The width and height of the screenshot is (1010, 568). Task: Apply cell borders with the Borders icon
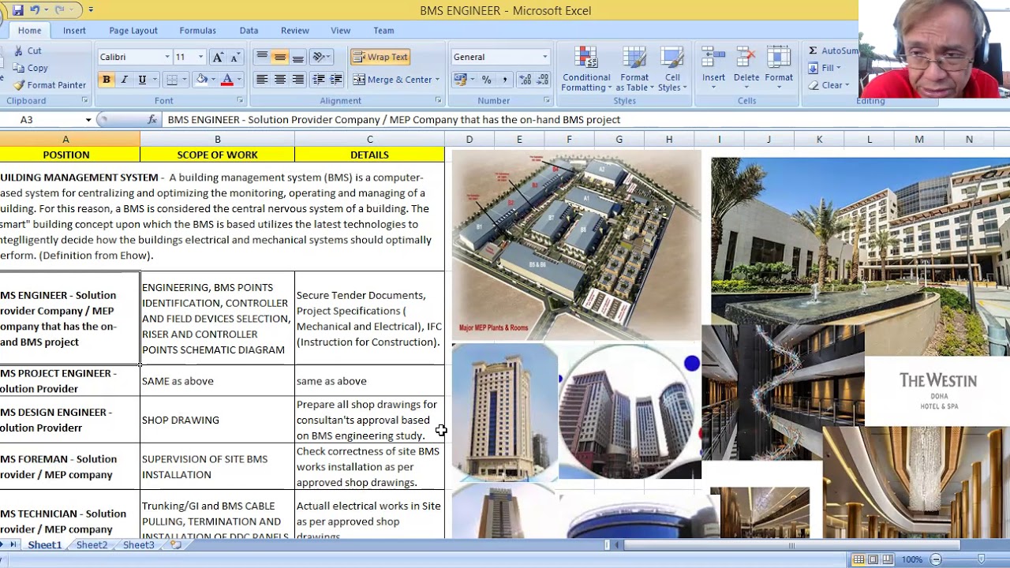pos(173,80)
